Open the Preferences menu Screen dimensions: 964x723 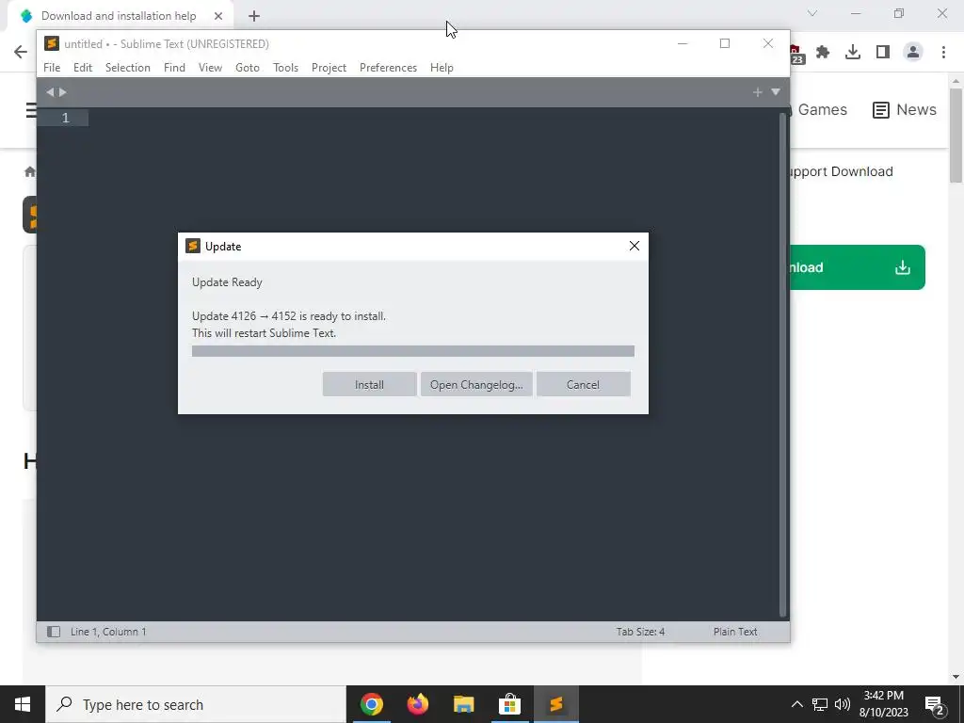pos(388,68)
